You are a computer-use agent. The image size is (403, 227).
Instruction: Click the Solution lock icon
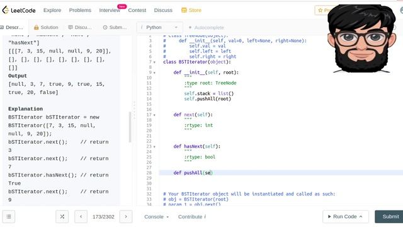(37, 27)
